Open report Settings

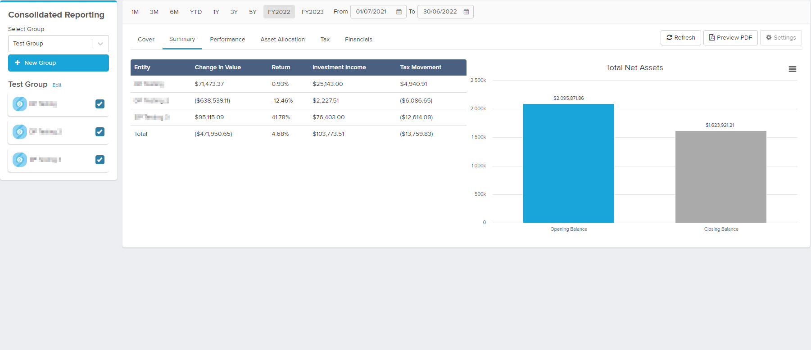[x=781, y=38]
